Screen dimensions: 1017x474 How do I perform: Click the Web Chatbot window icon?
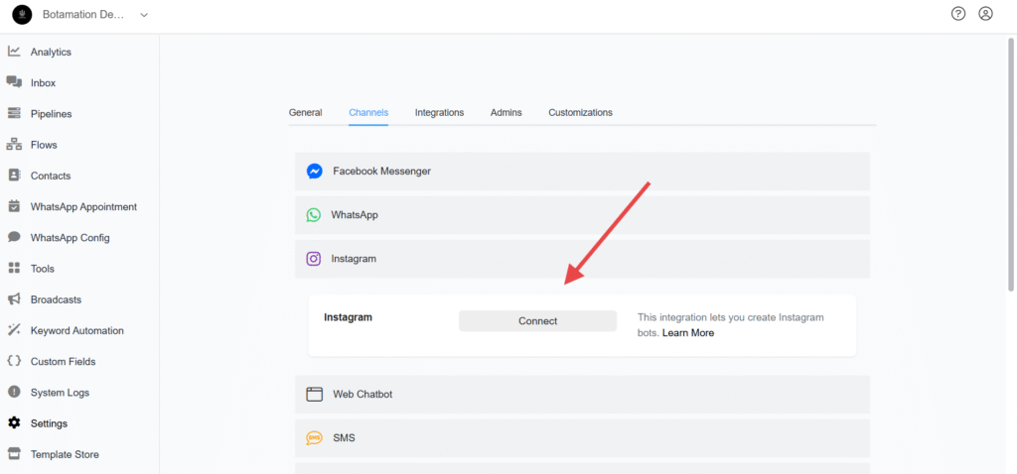click(x=315, y=394)
